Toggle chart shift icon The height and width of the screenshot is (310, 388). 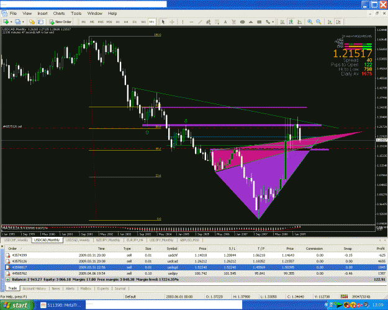pyautogui.click(x=339, y=22)
